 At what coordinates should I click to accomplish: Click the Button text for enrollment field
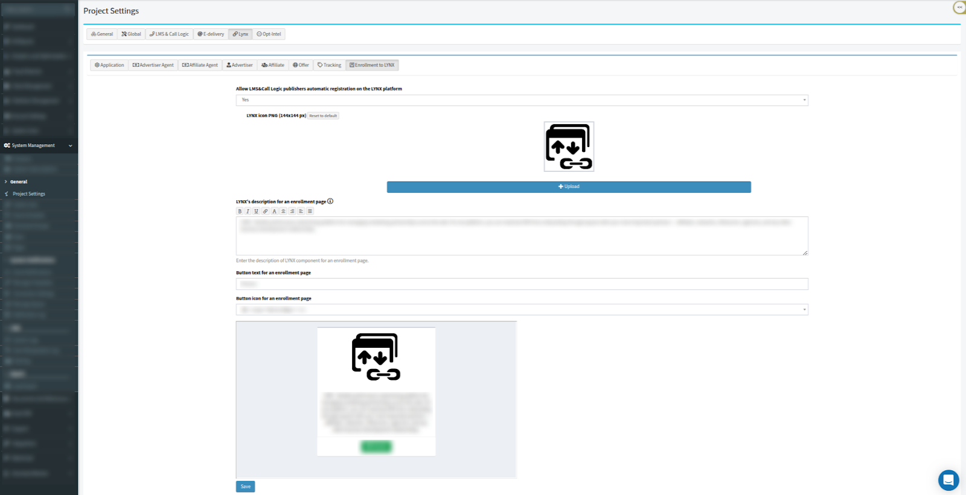point(522,284)
